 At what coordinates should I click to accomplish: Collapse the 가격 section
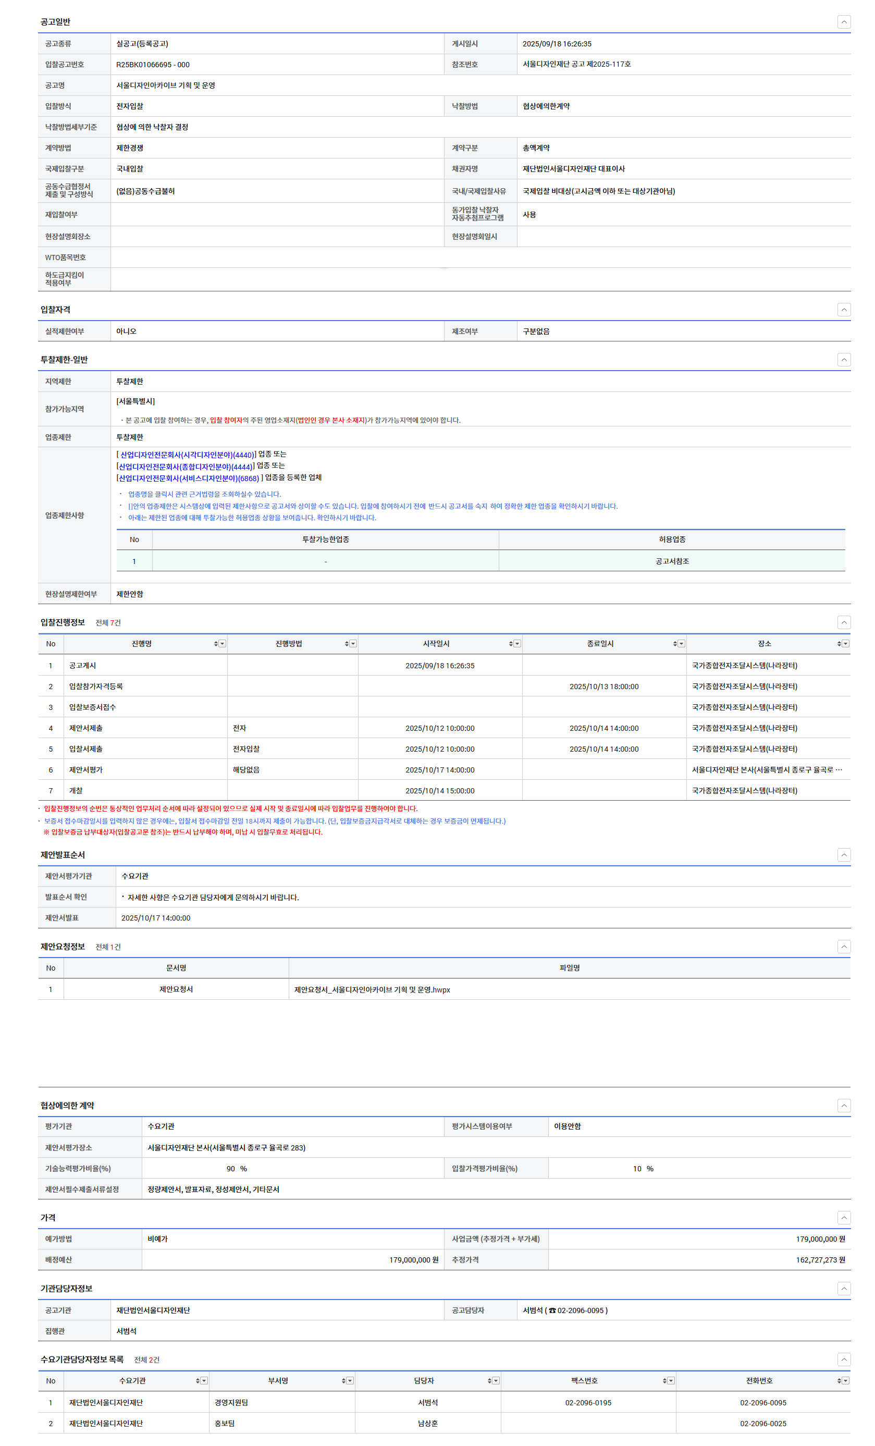843,1217
